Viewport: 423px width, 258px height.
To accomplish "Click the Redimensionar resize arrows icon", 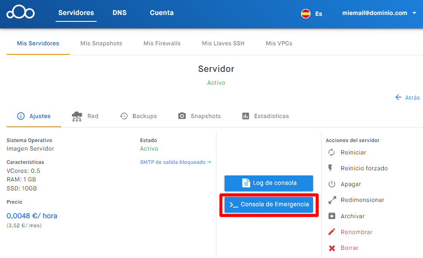I will (331, 200).
